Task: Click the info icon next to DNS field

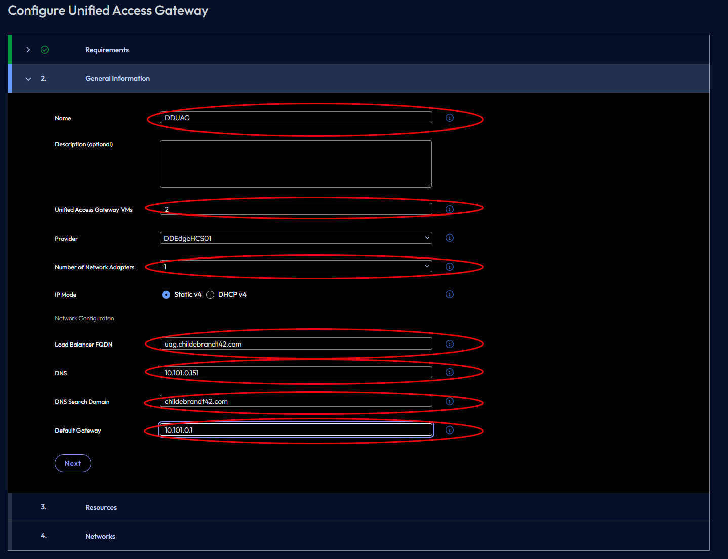Action: pos(449,372)
